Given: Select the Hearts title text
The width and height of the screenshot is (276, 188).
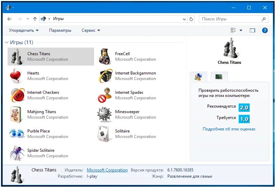Looking at the screenshot, I should [x=33, y=73].
